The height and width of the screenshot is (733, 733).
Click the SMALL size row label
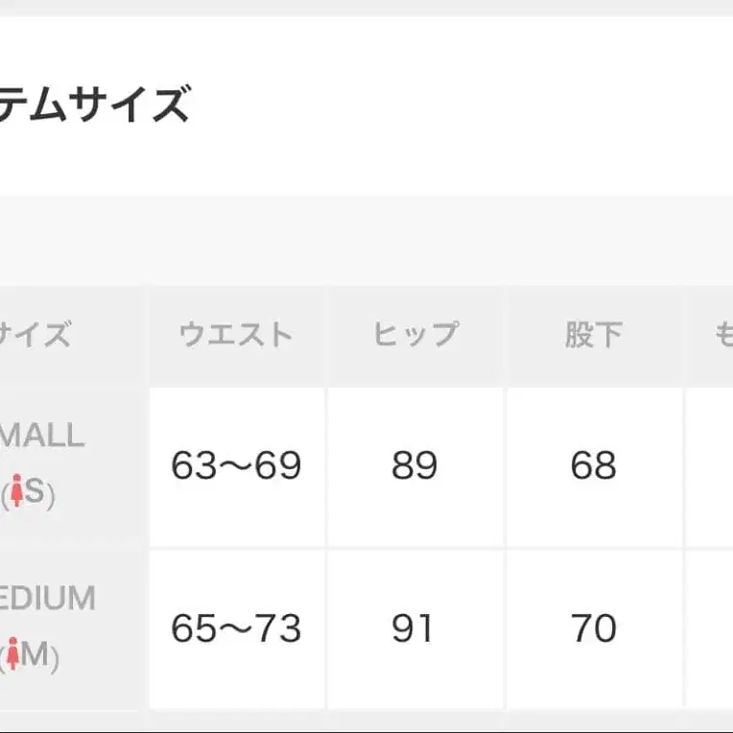(x=42, y=437)
